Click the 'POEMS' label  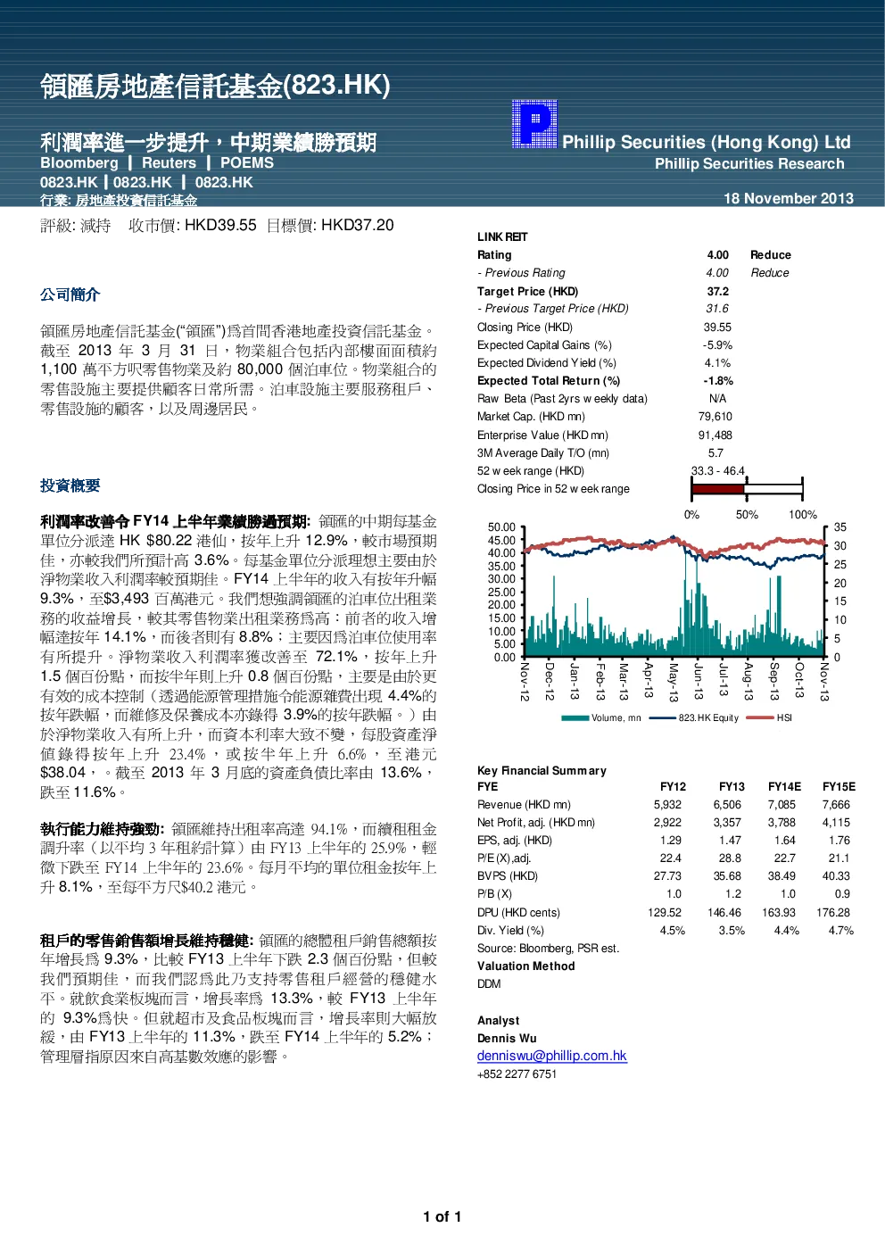pos(247,163)
